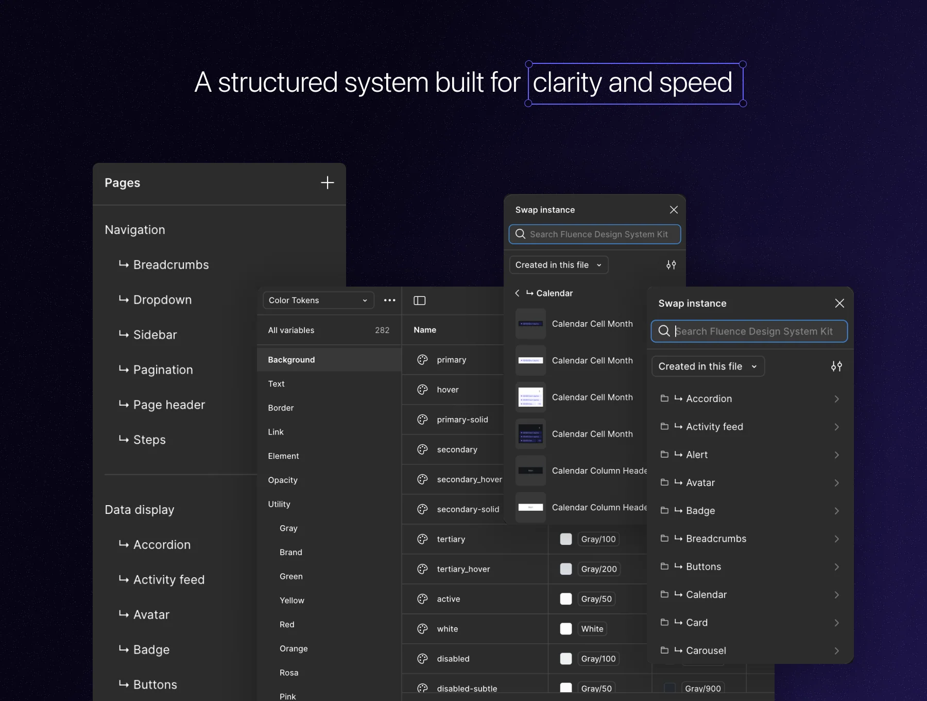927x701 pixels.
Task: Open Created in this file dropdown, back panel
Action: tap(559, 265)
